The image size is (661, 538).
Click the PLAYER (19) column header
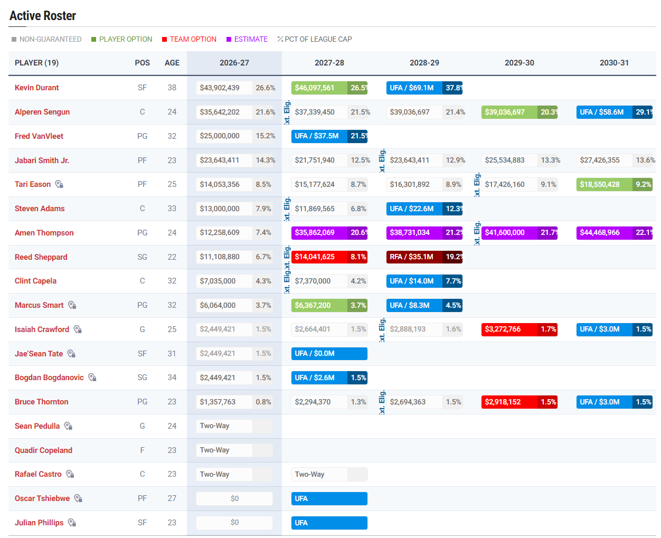37,63
